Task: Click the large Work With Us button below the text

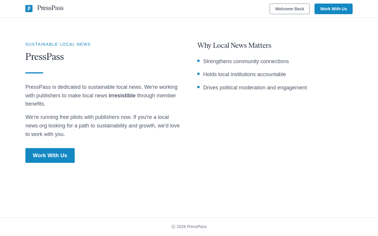Action: pyautogui.click(x=50, y=155)
